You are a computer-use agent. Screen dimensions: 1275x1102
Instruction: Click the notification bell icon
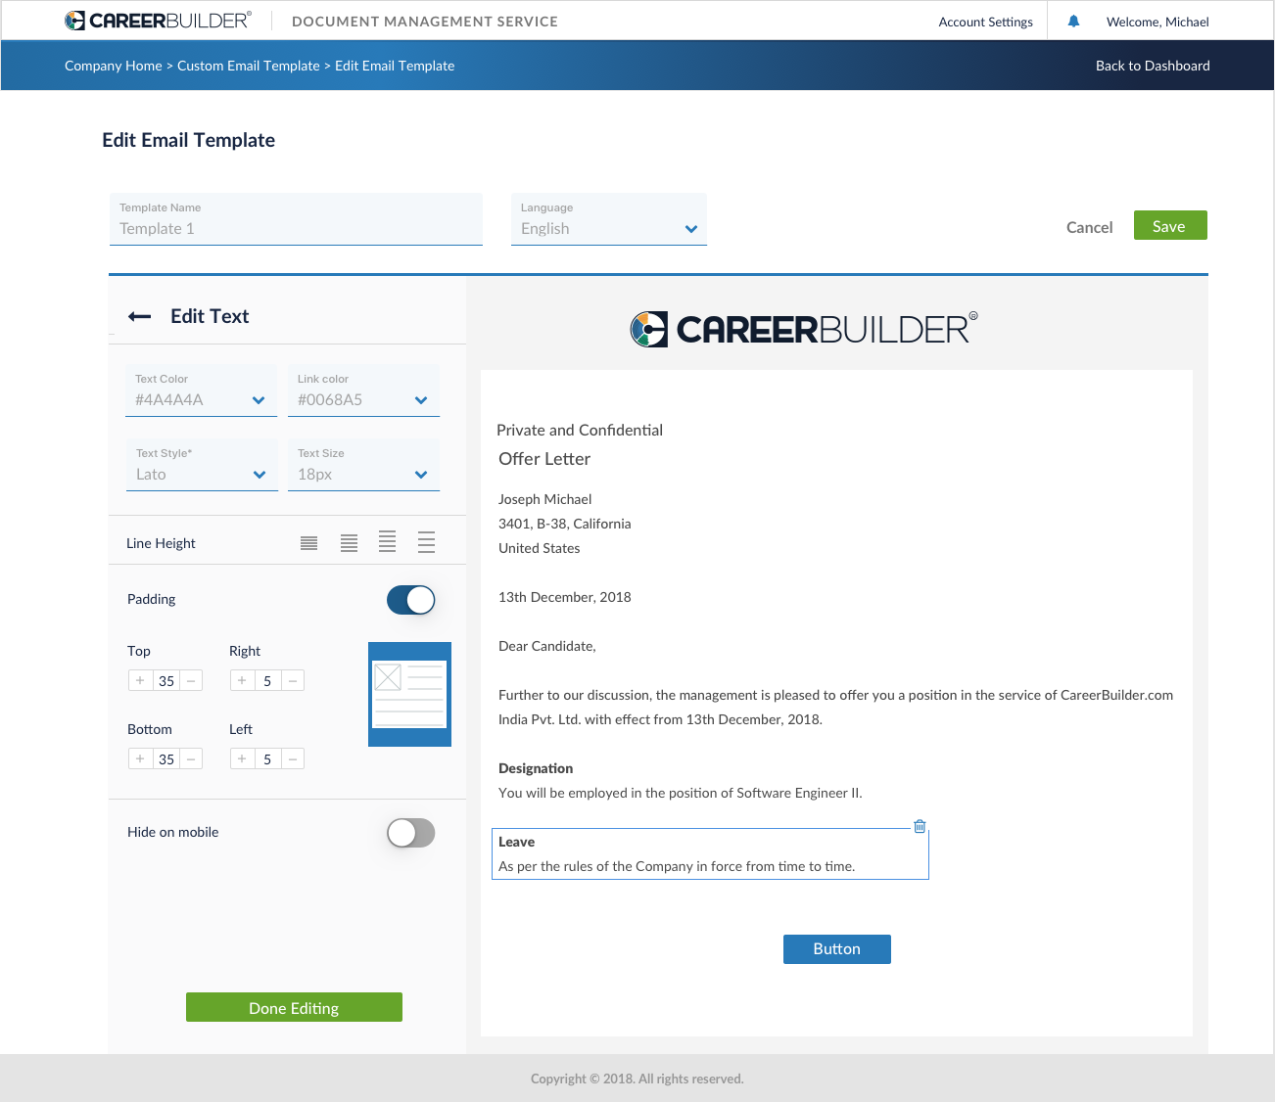pos(1073,21)
